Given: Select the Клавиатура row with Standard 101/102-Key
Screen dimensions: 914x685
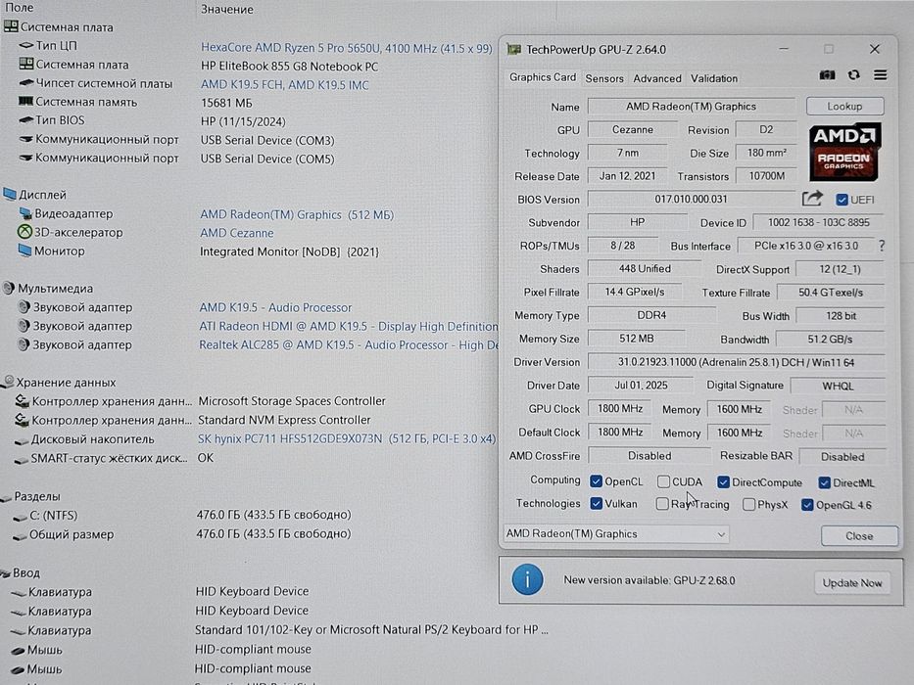Looking at the screenshot, I should tap(280, 630).
